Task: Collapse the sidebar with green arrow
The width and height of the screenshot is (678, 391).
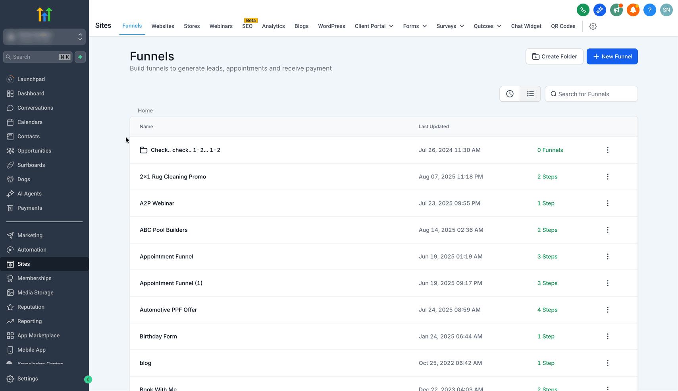Action: (88, 379)
